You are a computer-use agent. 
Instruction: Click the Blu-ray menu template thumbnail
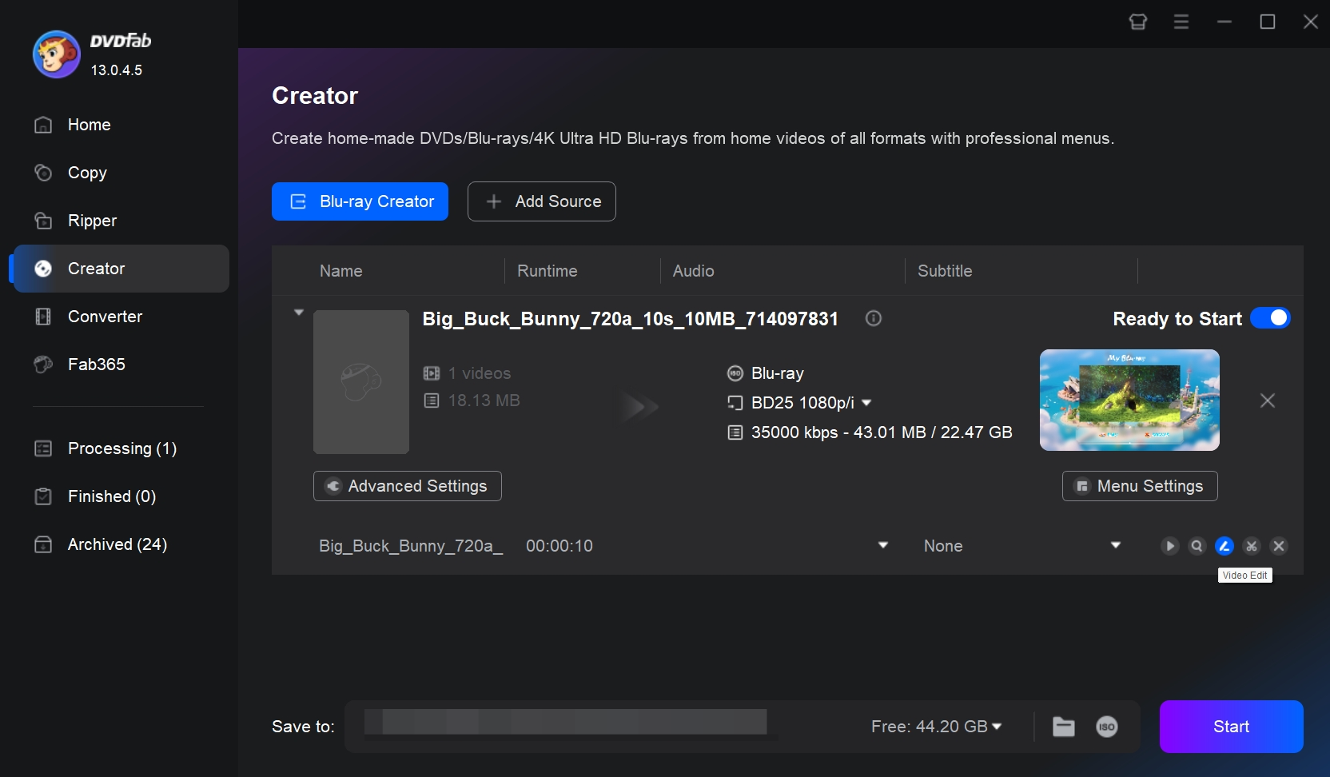(1129, 400)
